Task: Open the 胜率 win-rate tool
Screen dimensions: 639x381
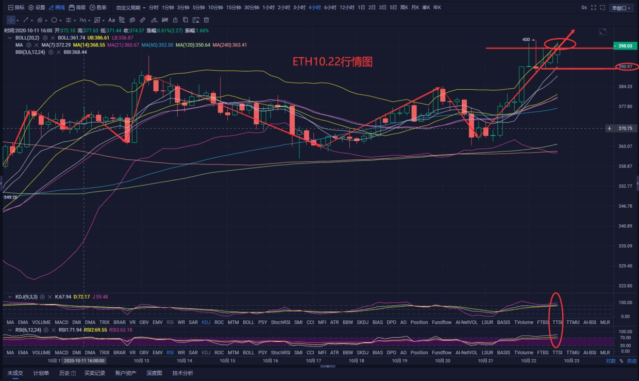Action: 98,8
